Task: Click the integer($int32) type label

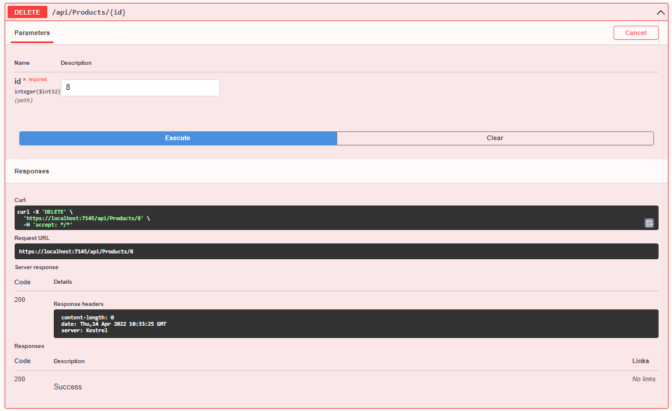Action: [37, 92]
